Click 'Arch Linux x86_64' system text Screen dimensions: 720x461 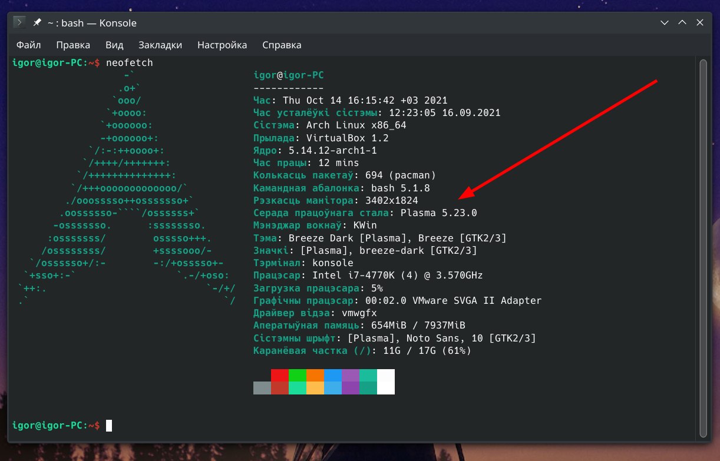tap(356, 125)
